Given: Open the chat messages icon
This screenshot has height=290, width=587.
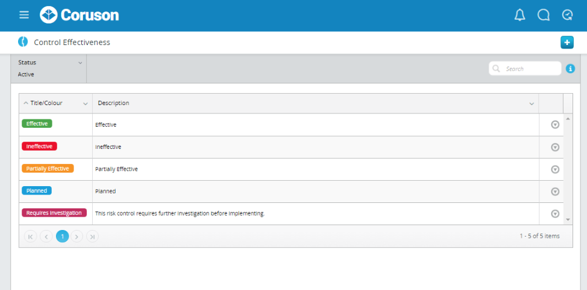Looking at the screenshot, I should click(543, 15).
